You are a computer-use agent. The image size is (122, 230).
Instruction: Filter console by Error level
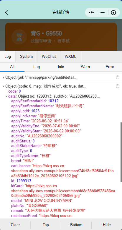110,67
